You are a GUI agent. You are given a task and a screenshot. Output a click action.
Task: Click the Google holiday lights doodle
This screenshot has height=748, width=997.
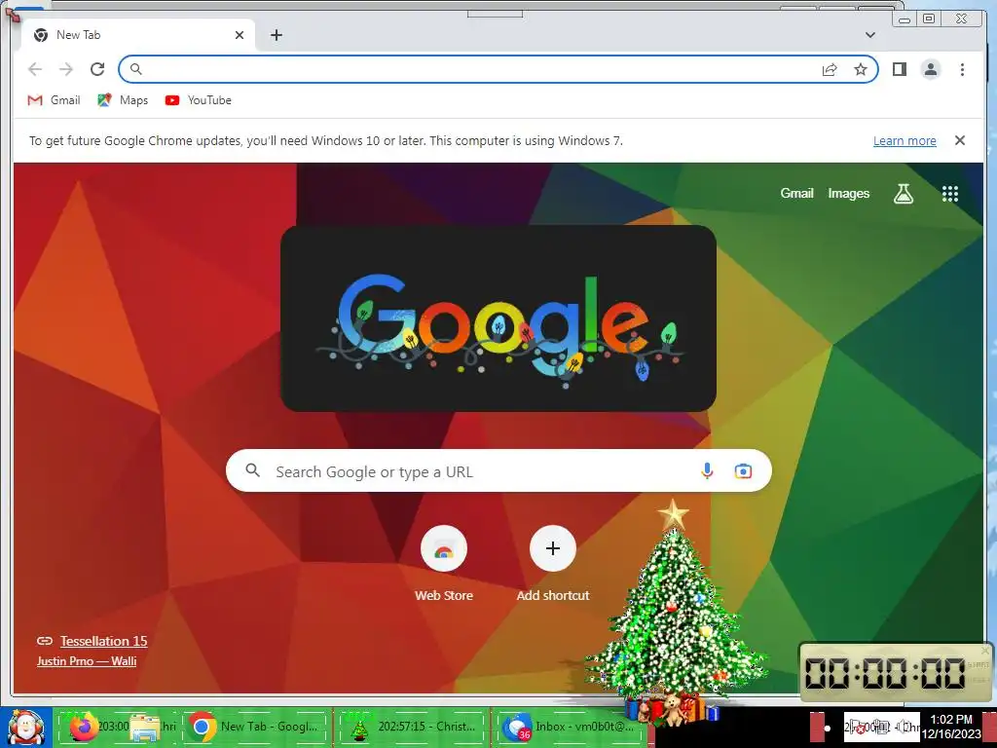[x=498, y=318]
